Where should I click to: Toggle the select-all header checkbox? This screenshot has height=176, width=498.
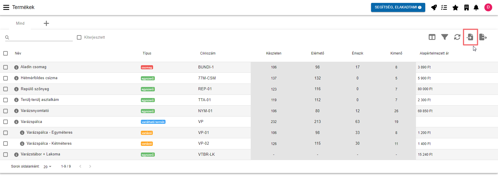click(x=6, y=53)
